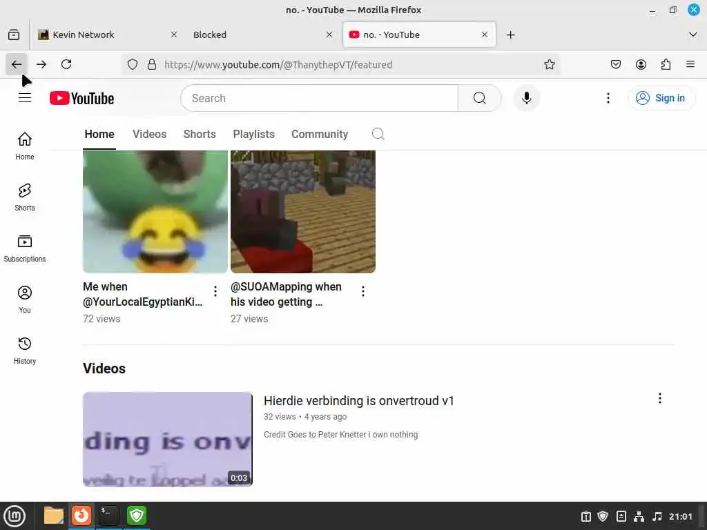Click the Sign in button
Screen dimensions: 707x530
point(661,98)
